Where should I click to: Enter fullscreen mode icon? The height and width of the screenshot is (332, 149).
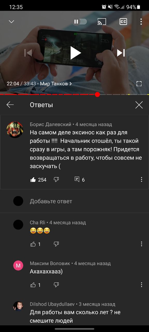pos(139,84)
